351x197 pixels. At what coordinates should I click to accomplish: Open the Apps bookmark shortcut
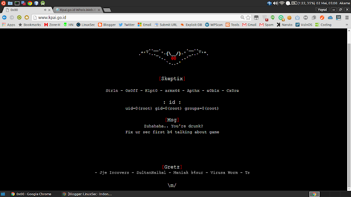pyautogui.click(x=9, y=25)
